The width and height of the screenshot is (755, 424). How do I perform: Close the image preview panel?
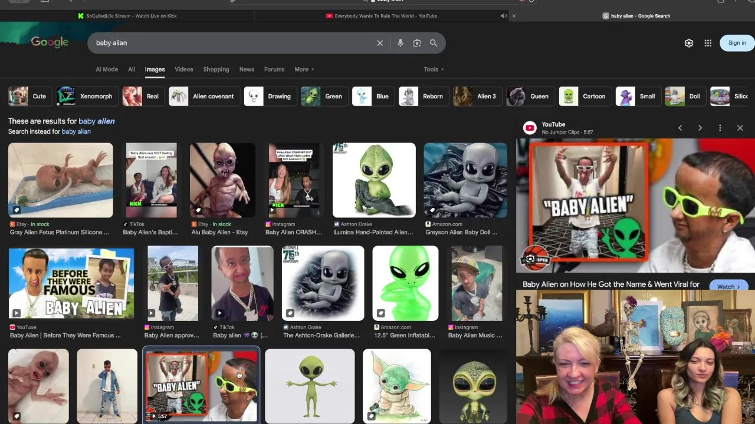[x=740, y=128]
